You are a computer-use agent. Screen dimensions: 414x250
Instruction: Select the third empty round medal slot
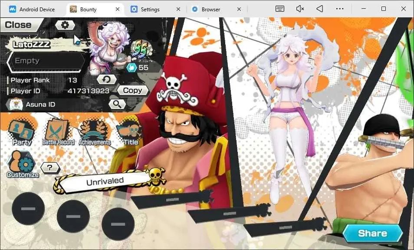(x=118, y=224)
